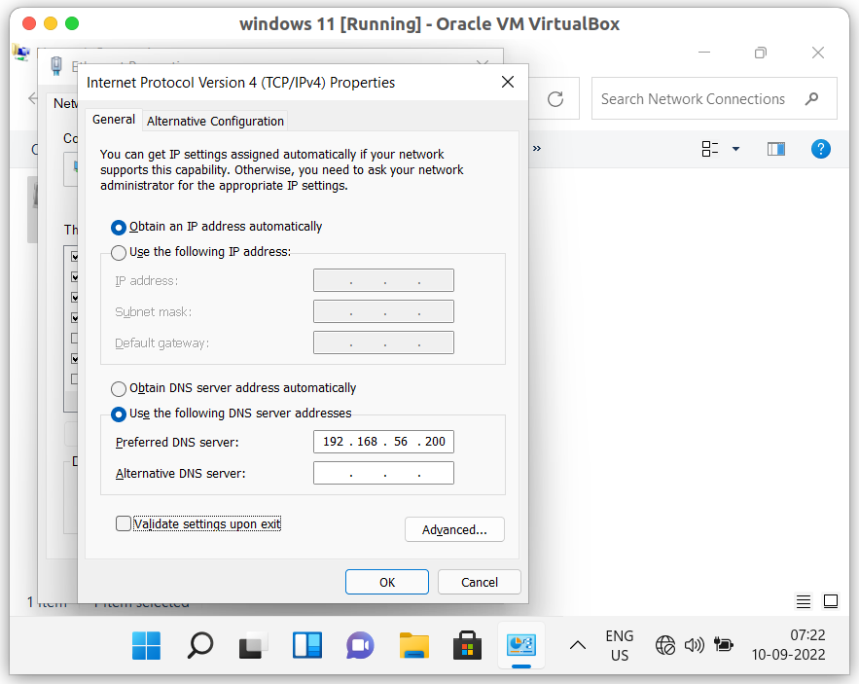Image resolution: width=859 pixels, height=684 pixels.
Task: Enable Validate settings upon exit
Action: pyautogui.click(x=124, y=523)
